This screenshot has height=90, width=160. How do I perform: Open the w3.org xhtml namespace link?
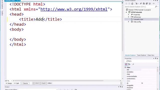point(74,9)
